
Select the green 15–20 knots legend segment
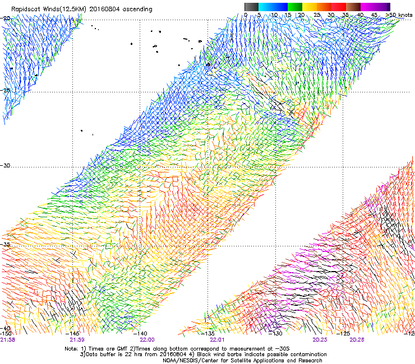tap(295, 7)
